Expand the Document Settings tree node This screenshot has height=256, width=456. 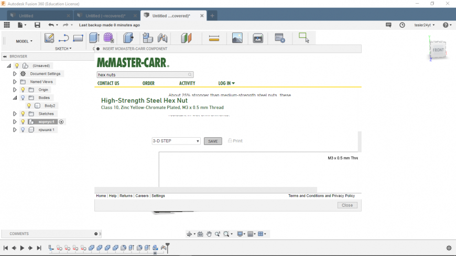point(15,74)
